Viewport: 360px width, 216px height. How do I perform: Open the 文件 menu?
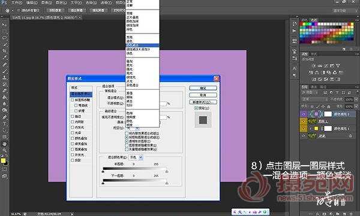(x=17, y=3)
